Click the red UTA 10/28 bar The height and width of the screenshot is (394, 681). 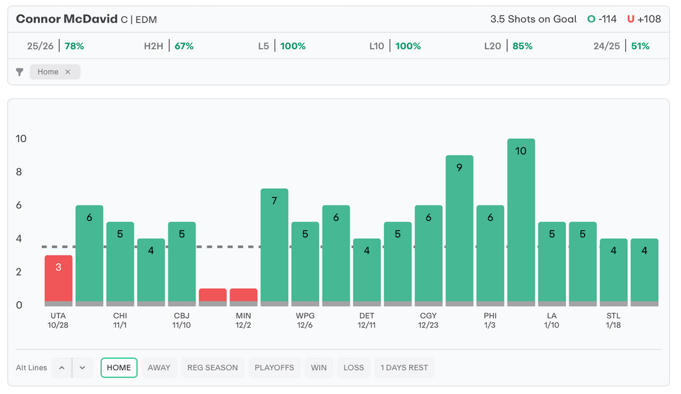pos(59,279)
